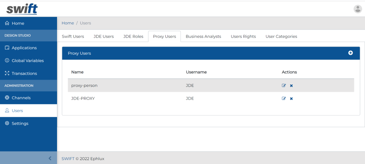The height and width of the screenshot is (164, 365).
Task: Go to Global Variables in sidebar
Action: 27,60
